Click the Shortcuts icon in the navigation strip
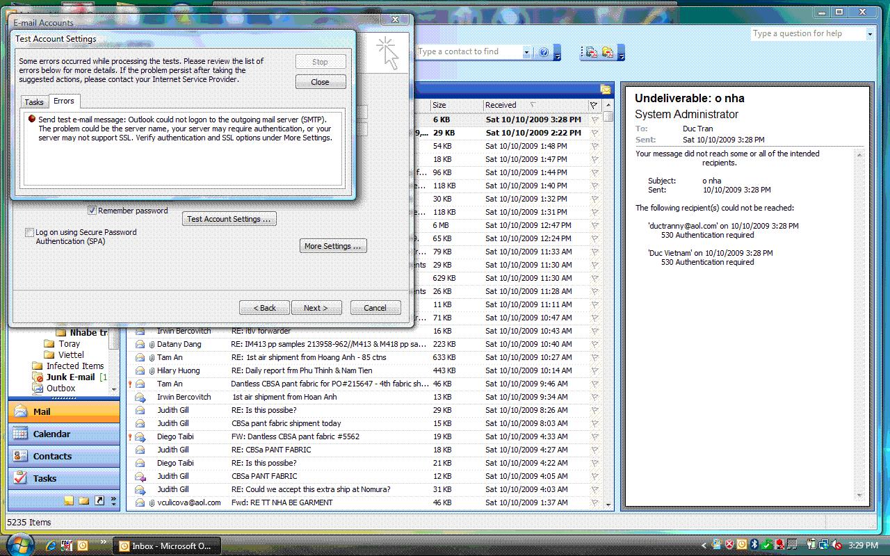Viewport: 890px width, 556px height. [99, 500]
